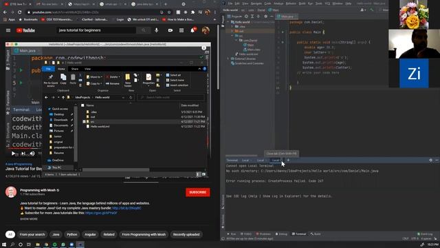Open IntelliJ File menu
This screenshot has height=248, width=440.
pyautogui.click(x=230, y=3)
